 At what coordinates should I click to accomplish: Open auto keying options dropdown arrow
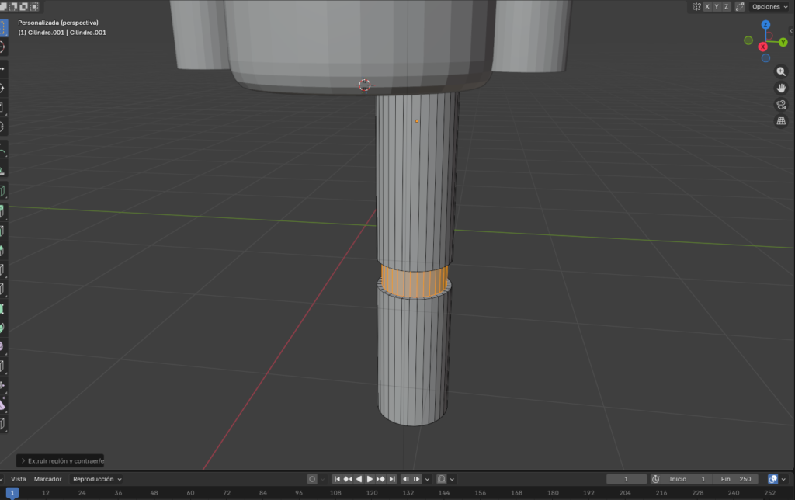click(322, 479)
